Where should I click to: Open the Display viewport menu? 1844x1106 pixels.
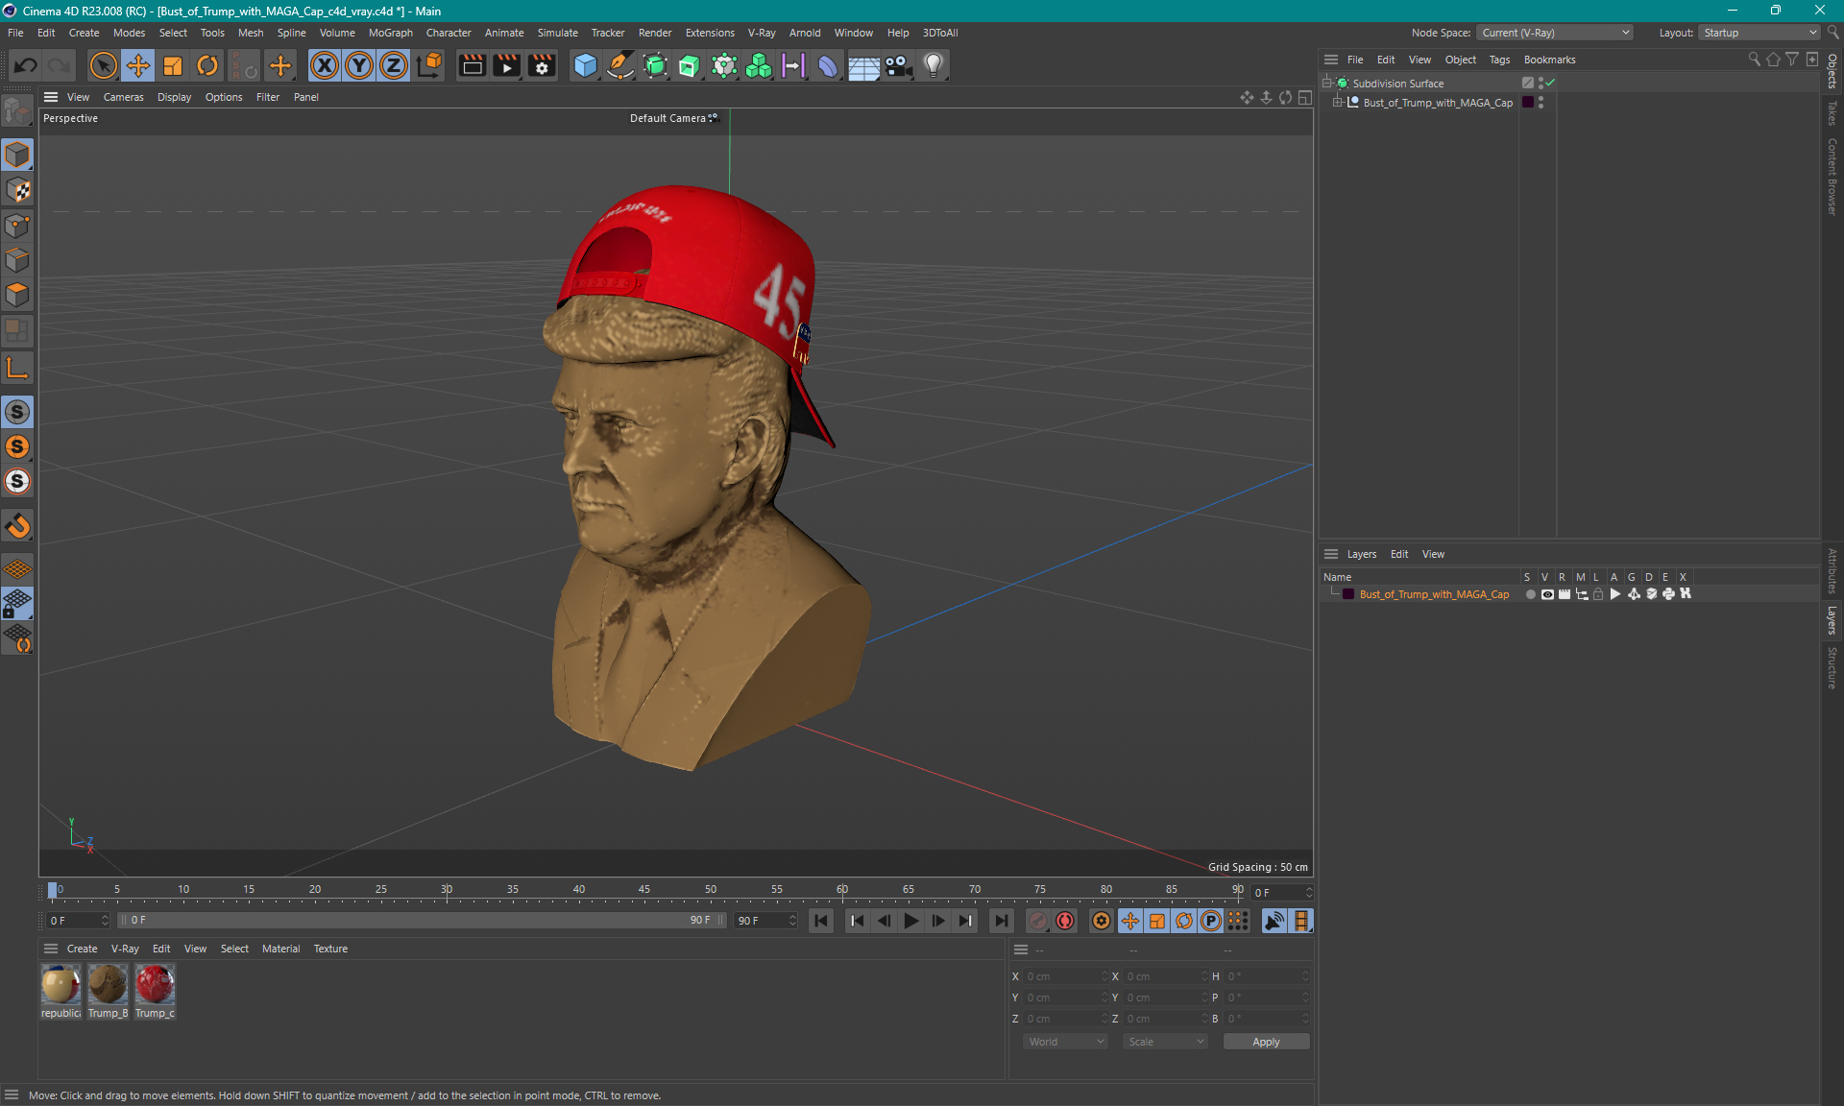pyautogui.click(x=174, y=97)
